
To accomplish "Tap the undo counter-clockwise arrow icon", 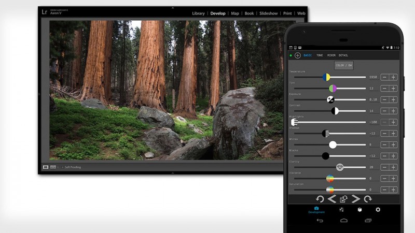I will [x=320, y=199].
